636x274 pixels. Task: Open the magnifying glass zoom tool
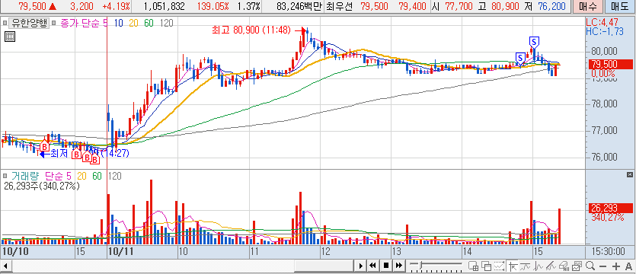[590, 266]
